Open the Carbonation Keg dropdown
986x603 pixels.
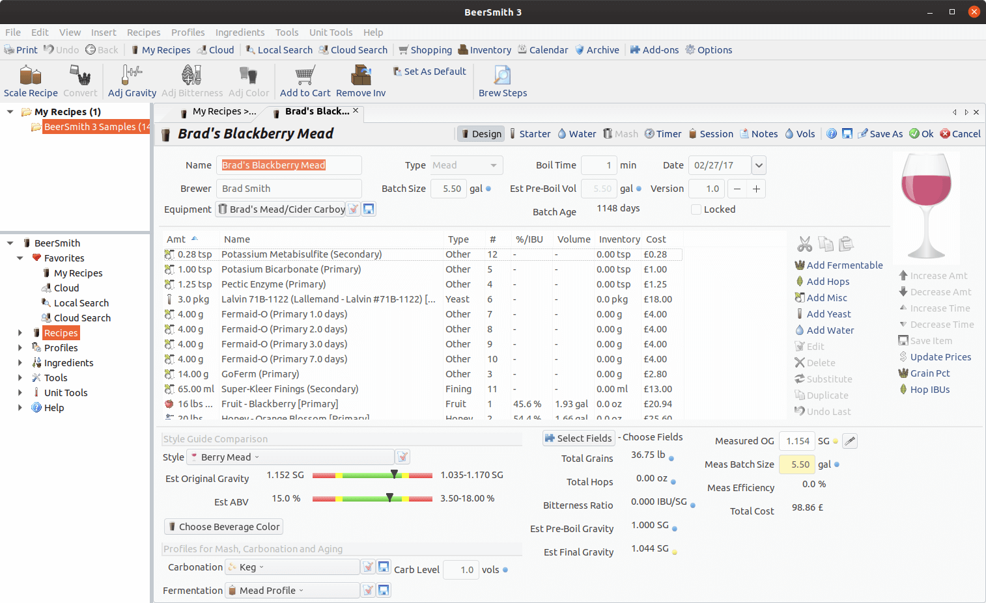(x=292, y=567)
